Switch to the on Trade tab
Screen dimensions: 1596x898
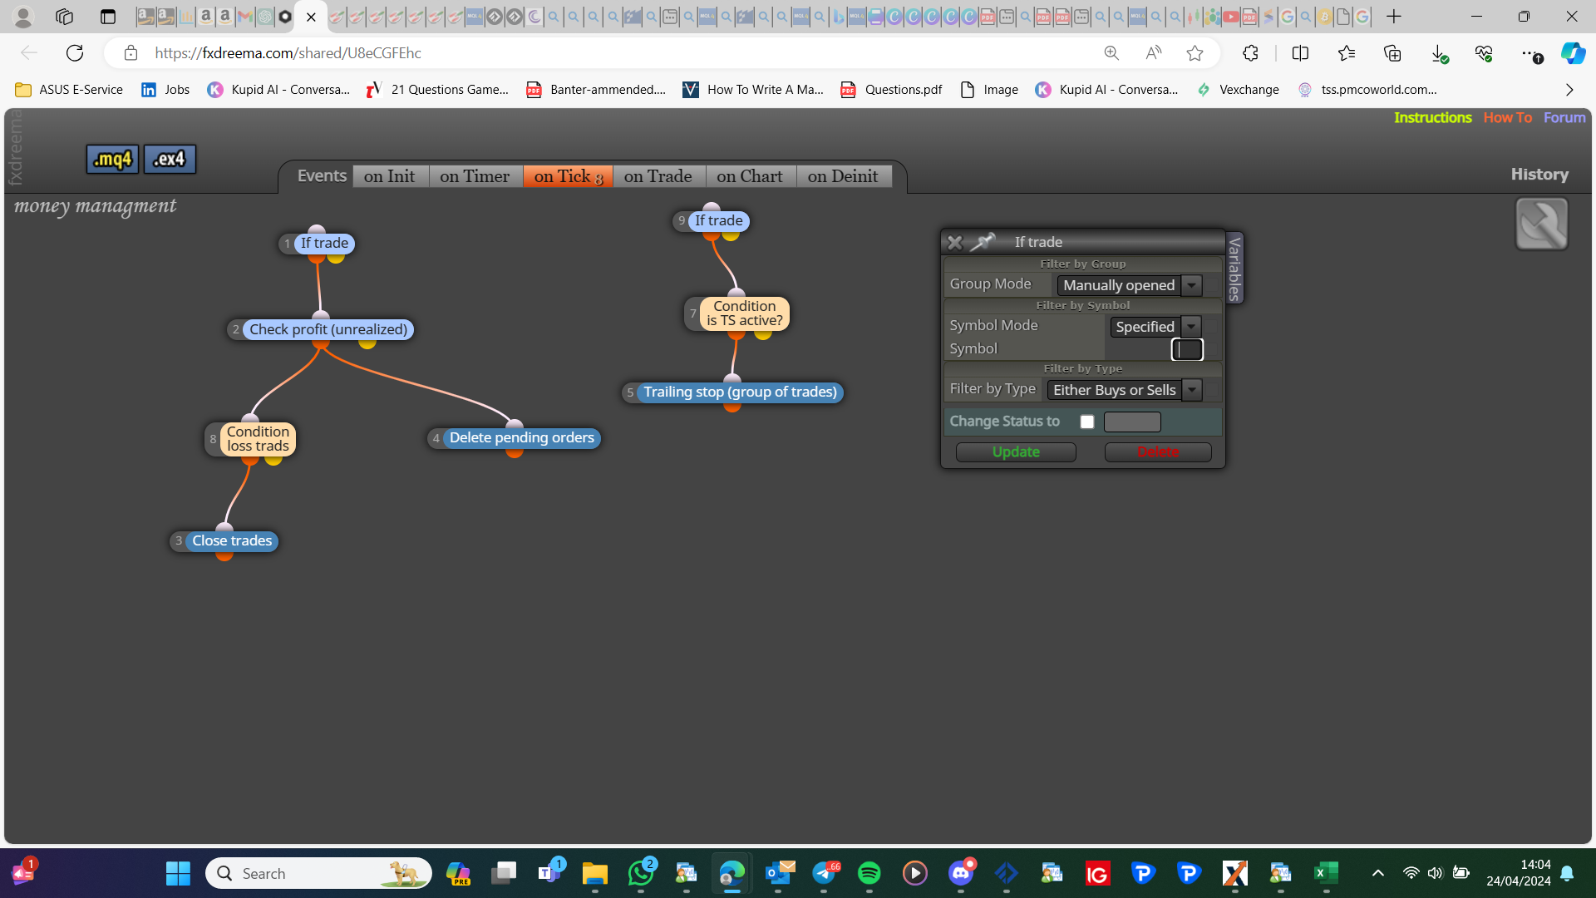[x=658, y=176]
